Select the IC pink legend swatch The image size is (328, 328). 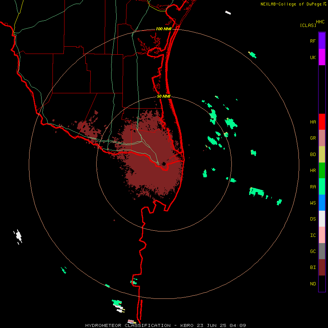coord(322,235)
